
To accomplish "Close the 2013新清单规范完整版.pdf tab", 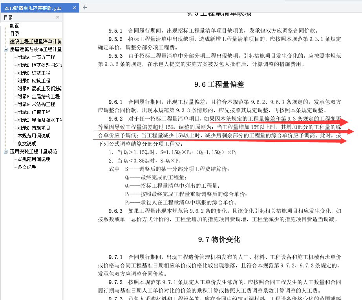I will (x=74, y=8).
